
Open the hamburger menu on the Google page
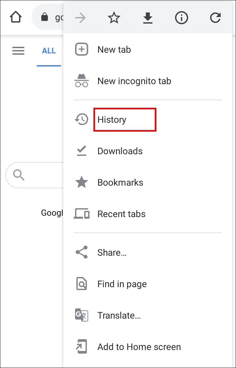(18, 51)
